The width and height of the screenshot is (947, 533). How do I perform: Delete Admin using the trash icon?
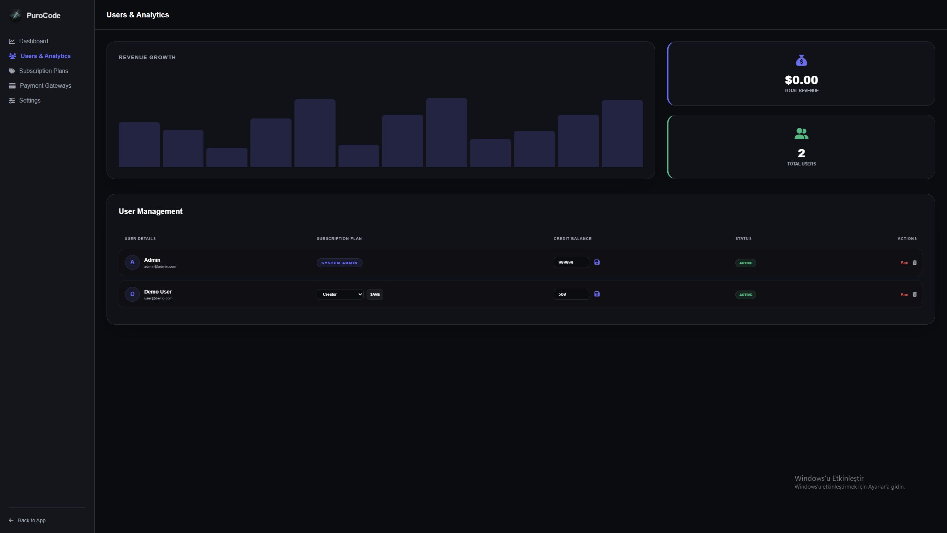(x=914, y=263)
